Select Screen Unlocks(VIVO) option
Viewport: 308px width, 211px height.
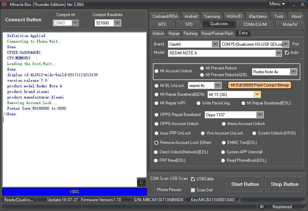(x=254, y=133)
